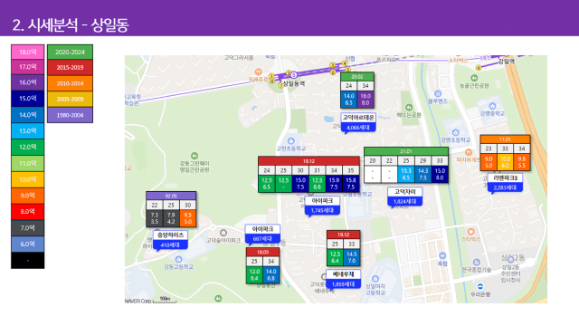Click the 아이파크 1,745세대 label

[x=322, y=206]
